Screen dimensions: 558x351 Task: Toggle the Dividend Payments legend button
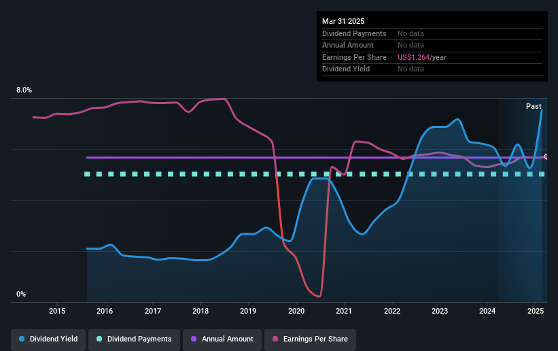click(x=134, y=339)
